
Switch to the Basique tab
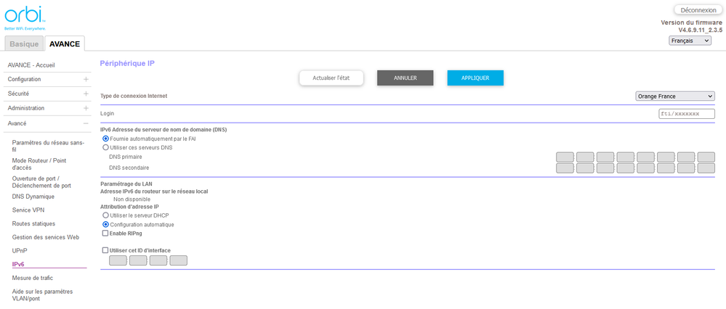tap(24, 44)
